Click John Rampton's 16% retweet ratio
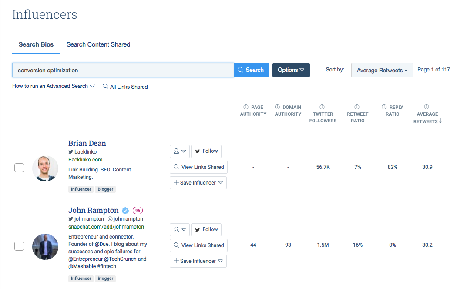Image resolution: width=457 pixels, height=289 pixels. click(358, 245)
